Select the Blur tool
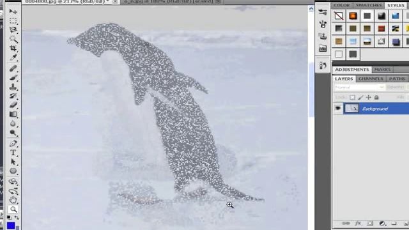This screenshot has width=409, height=230. coord(13,123)
